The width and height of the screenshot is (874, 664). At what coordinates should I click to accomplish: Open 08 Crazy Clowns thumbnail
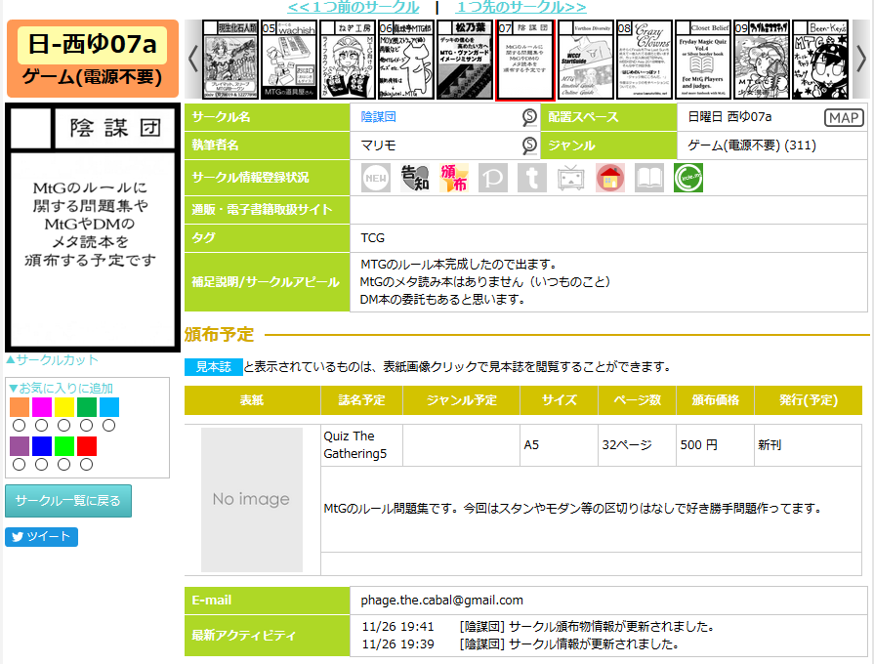[645, 60]
